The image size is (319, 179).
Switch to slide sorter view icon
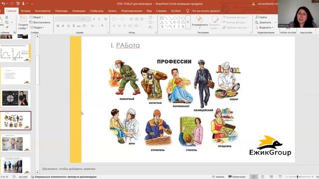[x=263, y=177]
